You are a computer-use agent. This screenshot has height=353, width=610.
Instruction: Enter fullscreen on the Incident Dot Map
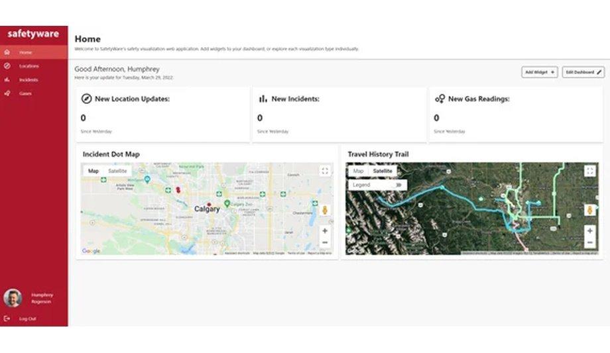pos(325,171)
